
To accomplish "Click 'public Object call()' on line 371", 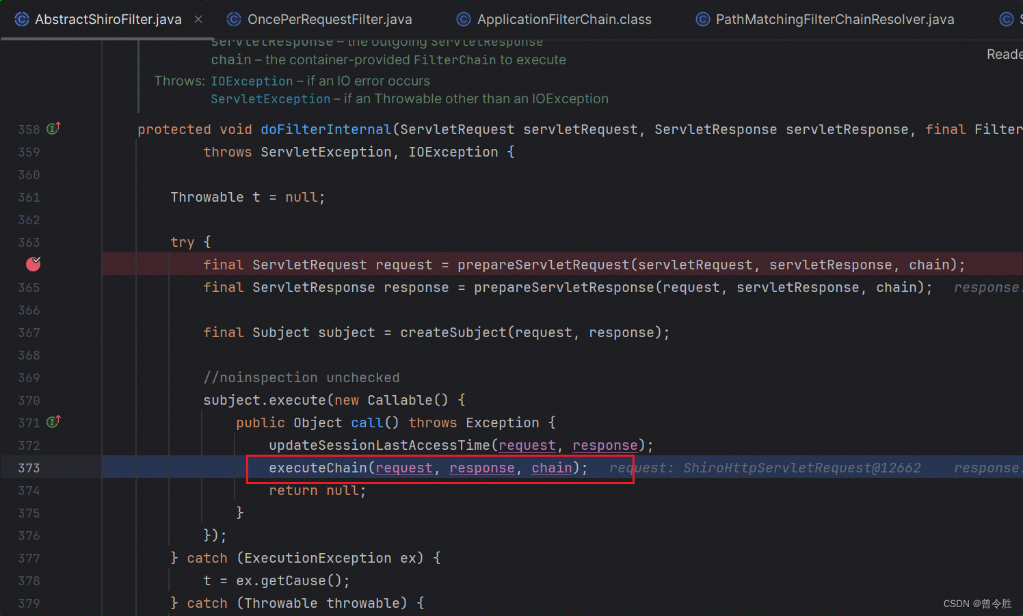I will [x=318, y=423].
